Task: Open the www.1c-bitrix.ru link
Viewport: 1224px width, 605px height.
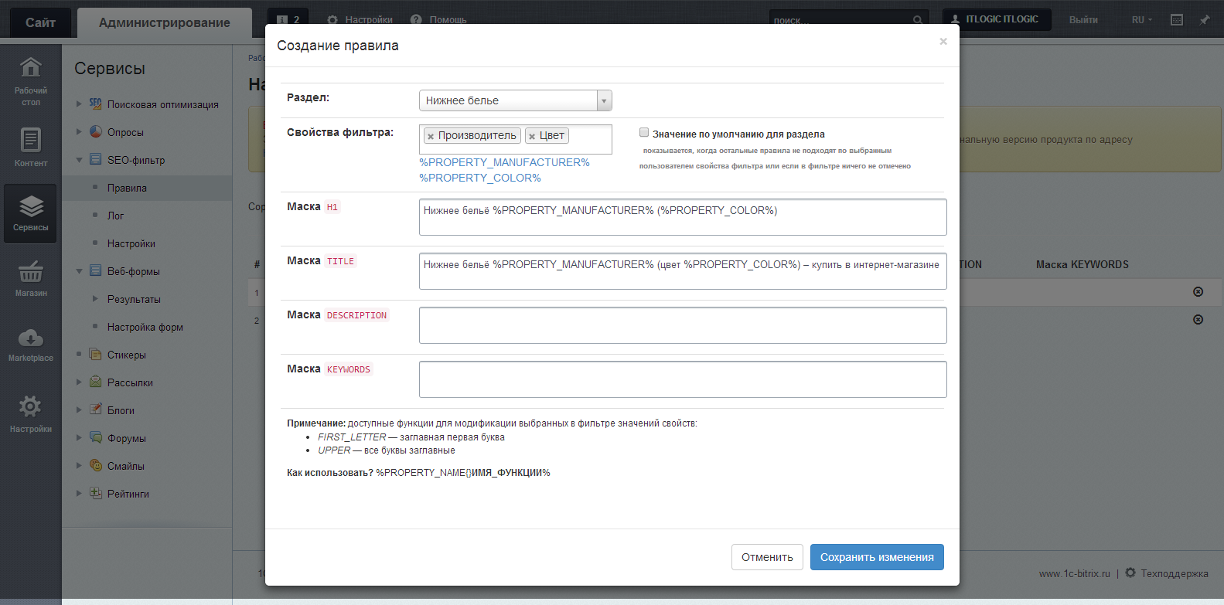Action: pyautogui.click(x=1074, y=573)
